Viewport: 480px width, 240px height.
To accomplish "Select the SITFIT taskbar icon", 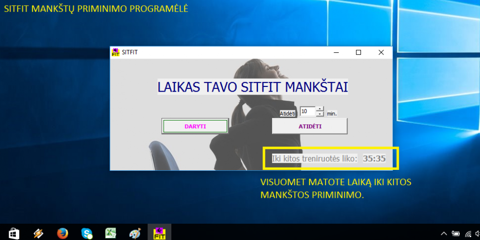I will coord(159,233).
